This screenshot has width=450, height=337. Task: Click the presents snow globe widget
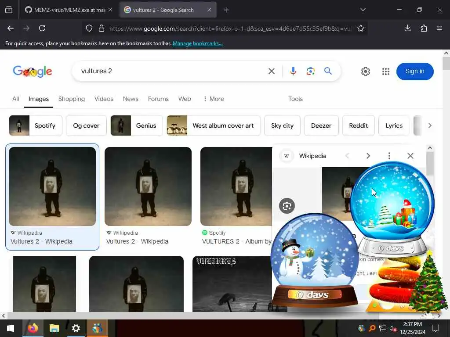pyautogui.click(x=392, y=209)
